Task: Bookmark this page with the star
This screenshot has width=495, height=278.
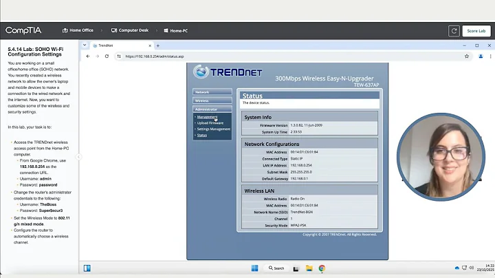Action: pyautogui.click(x=467, y=56)
